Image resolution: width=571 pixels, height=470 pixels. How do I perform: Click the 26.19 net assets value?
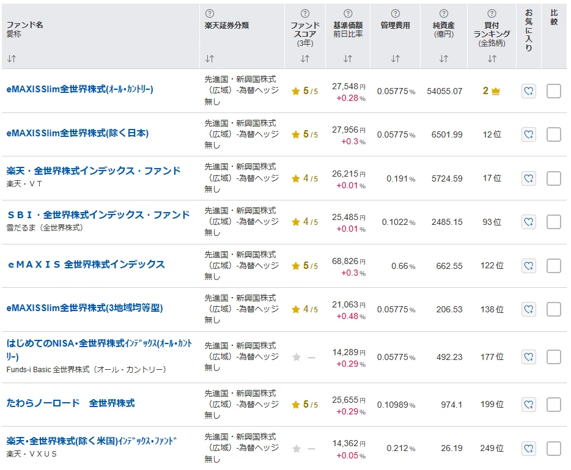452,448
